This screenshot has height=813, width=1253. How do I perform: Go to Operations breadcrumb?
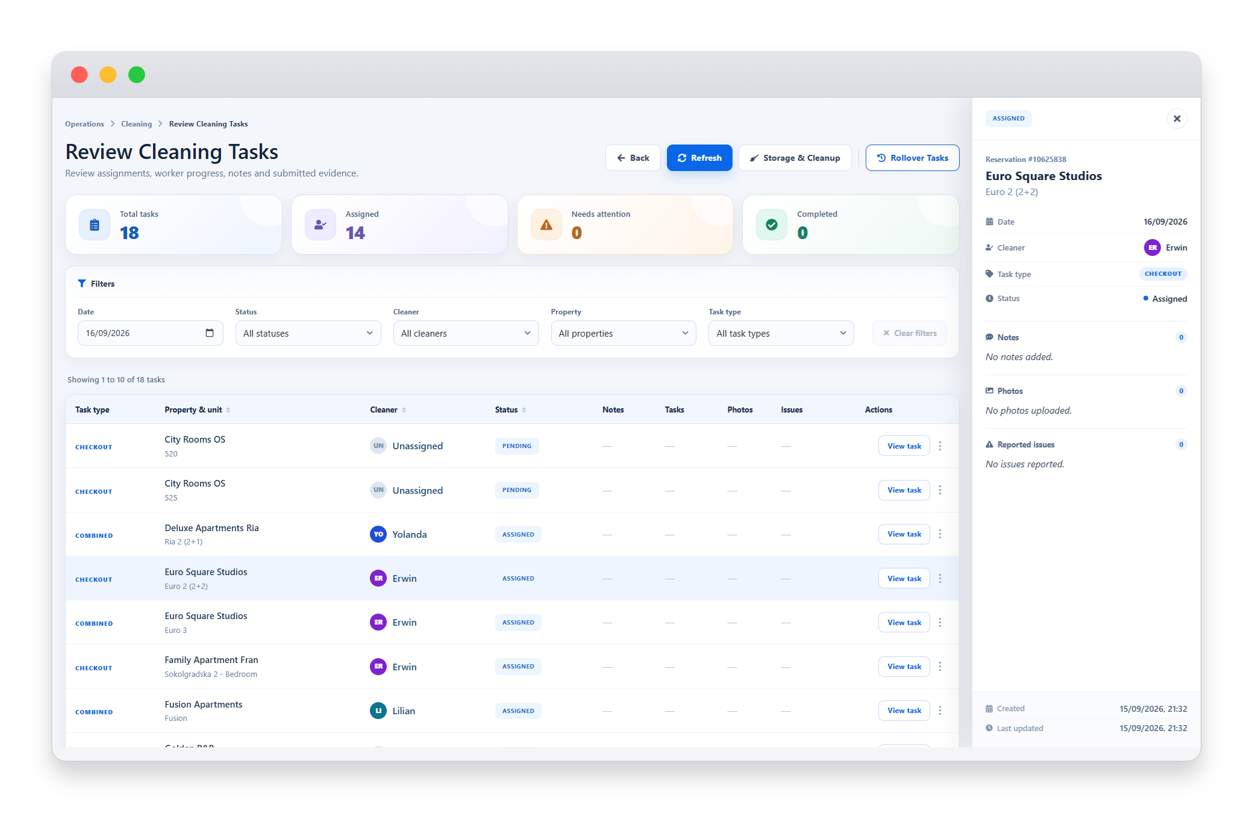[84, 124]
